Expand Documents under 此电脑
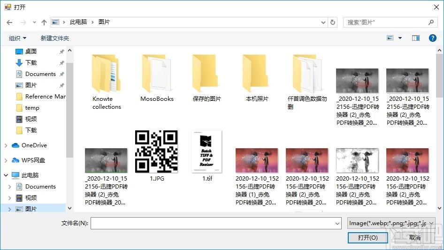Viewport: 444px width, 250px height. click(10, 187)
